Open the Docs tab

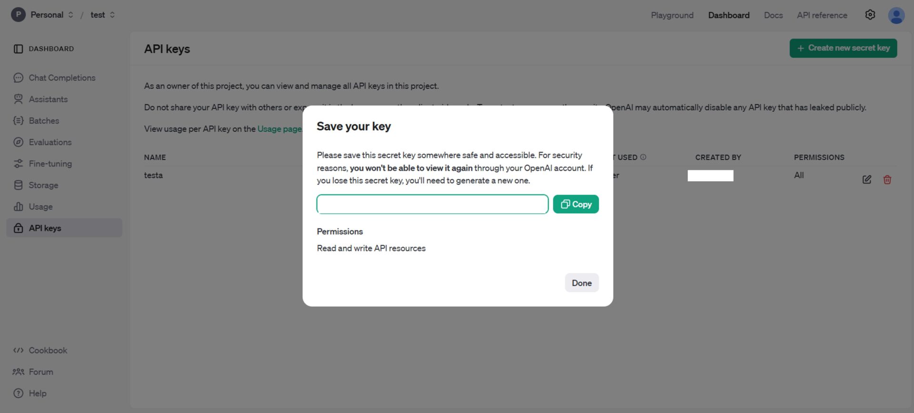[773, 15]
